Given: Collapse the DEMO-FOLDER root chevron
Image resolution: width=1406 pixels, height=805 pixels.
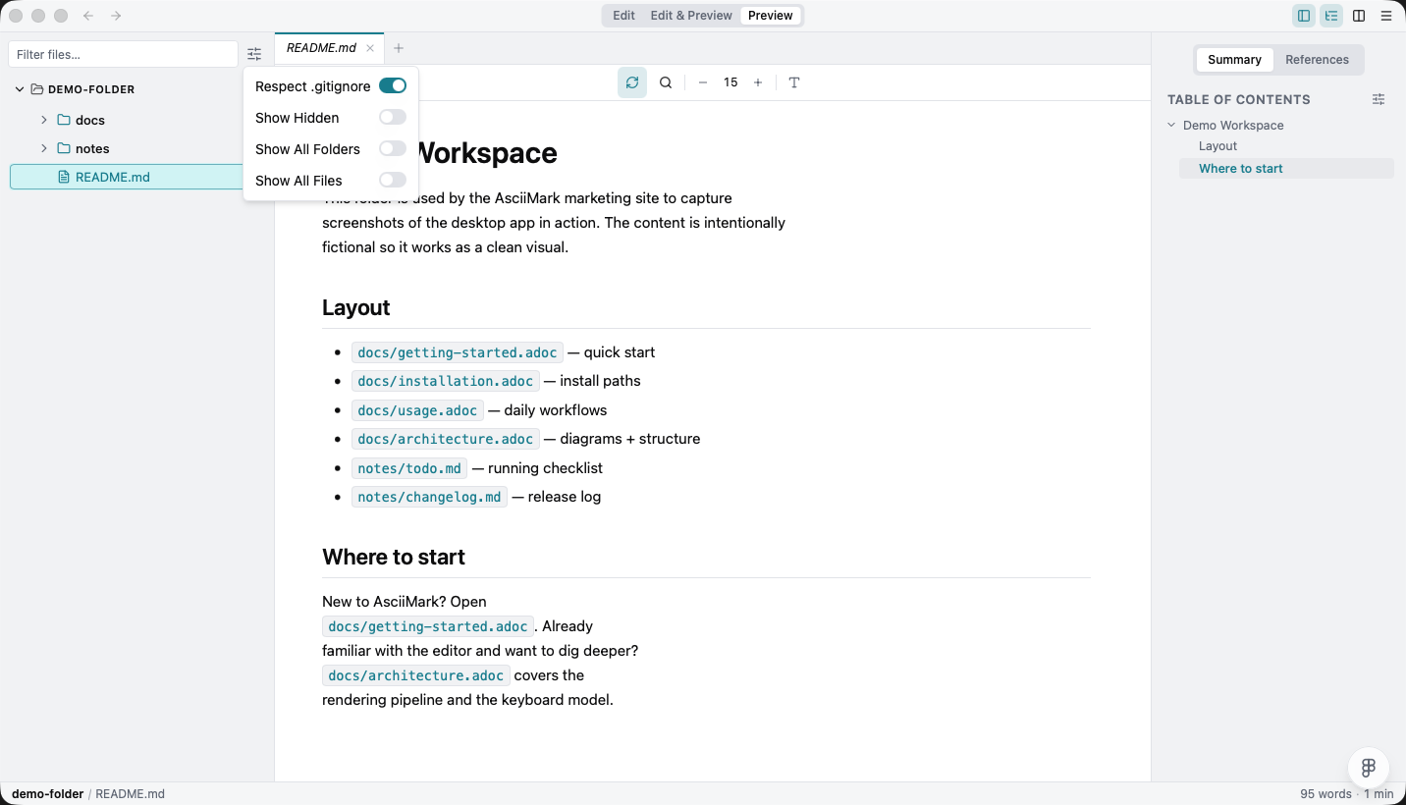Looking at the screenshot, I should click(x=20, y=89).
